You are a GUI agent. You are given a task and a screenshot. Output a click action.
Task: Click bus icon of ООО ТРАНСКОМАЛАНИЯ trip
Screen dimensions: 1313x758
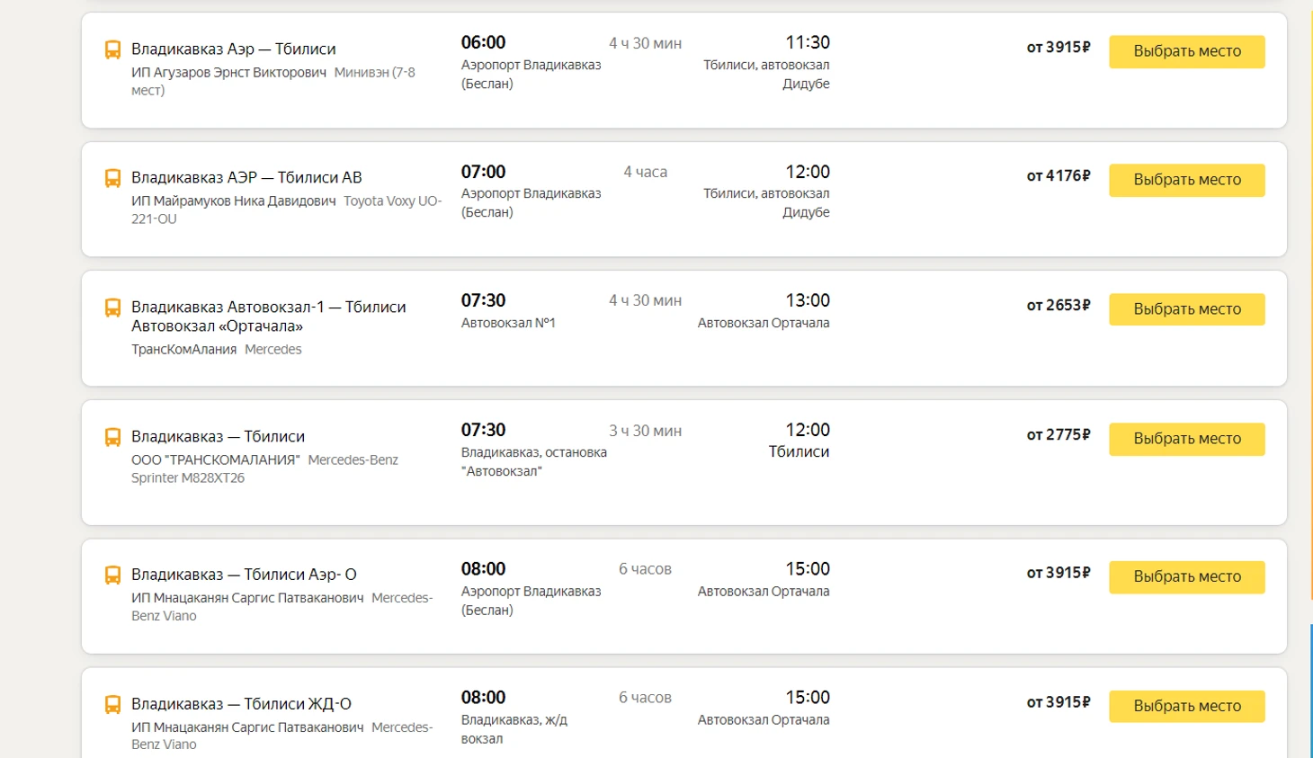112,437
